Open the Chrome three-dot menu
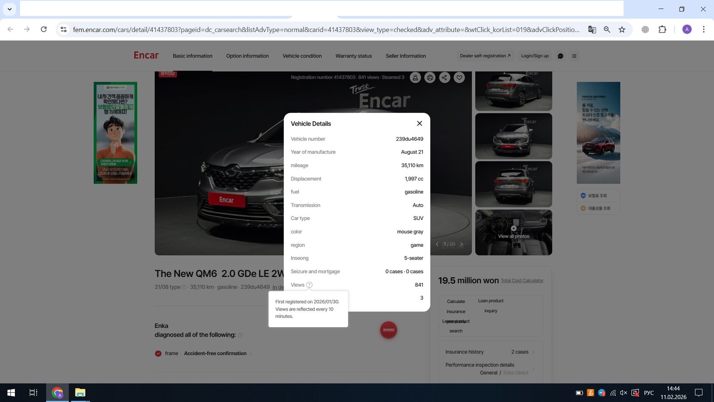 [703, 29]
